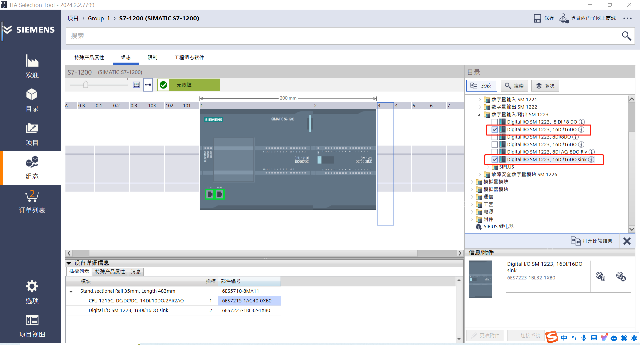The width and height of the screenshot is (640, 345).
Task: Click the fit-to-width zoom icon
Action: [148, 85]
